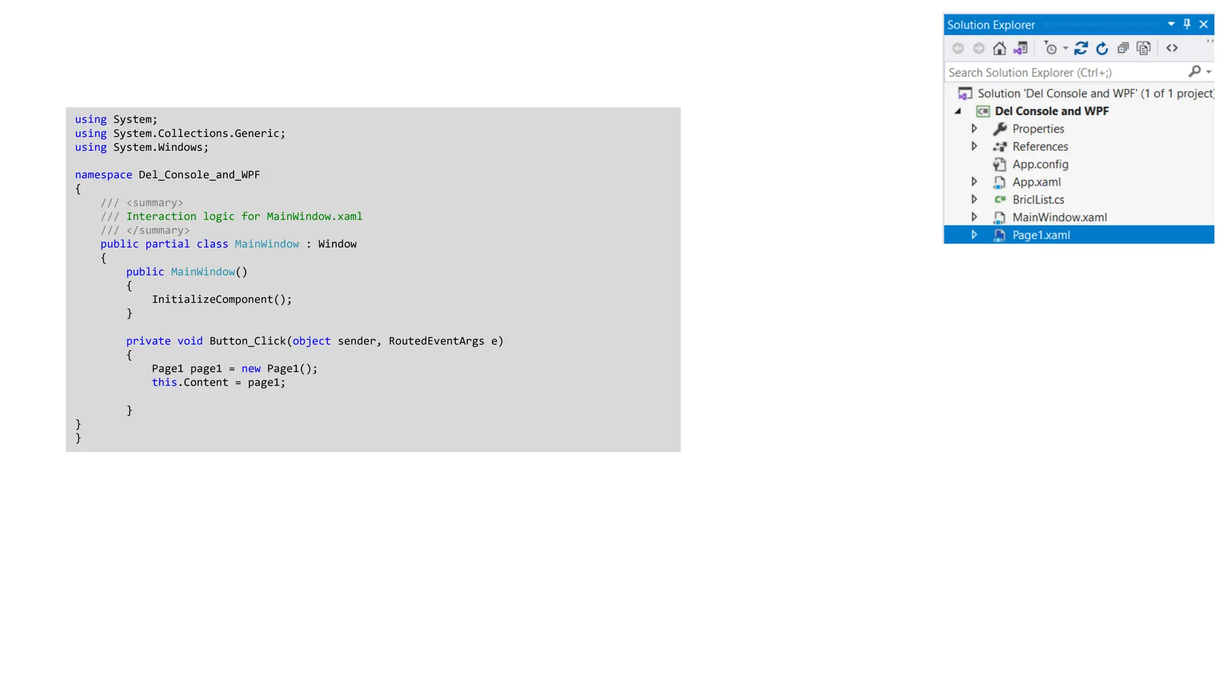This screenshot has width=1230, height=692.
Task: Click the magnifier search icon
Action: (x=1195, y=71)
